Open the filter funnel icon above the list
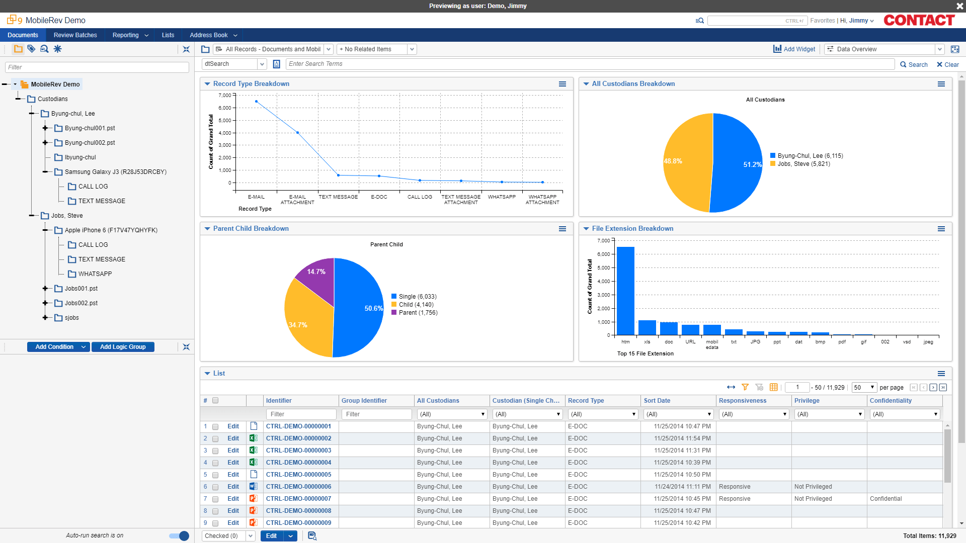 click(745, 387)
